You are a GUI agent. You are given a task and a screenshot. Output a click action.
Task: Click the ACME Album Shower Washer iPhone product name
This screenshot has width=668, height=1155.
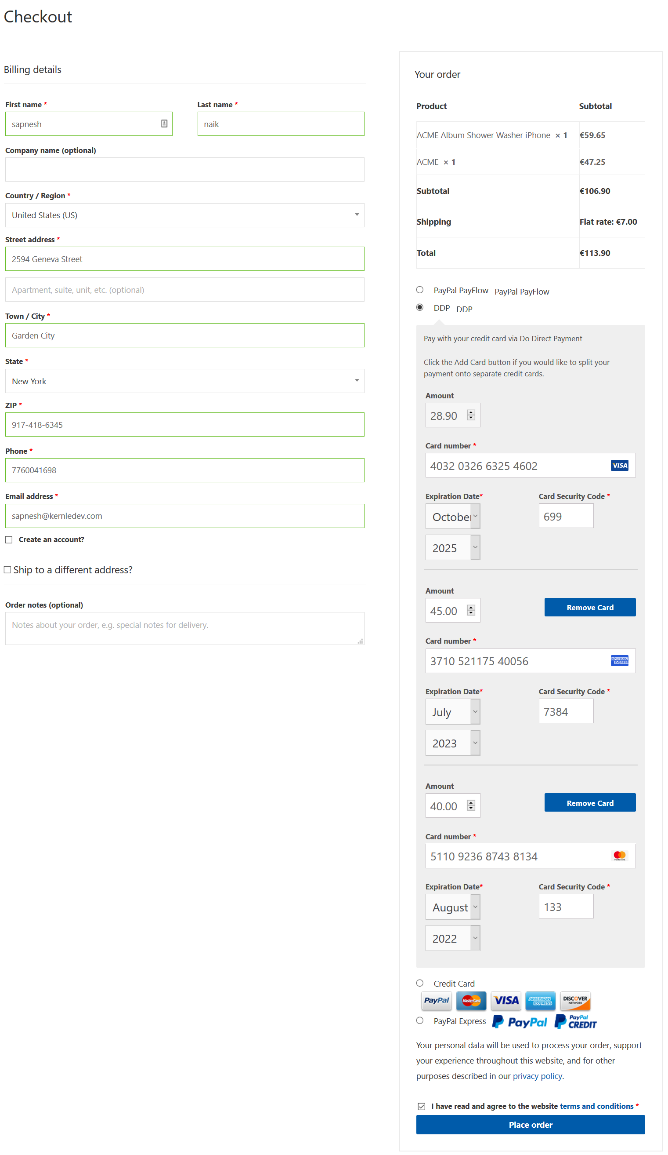(484, 135)
